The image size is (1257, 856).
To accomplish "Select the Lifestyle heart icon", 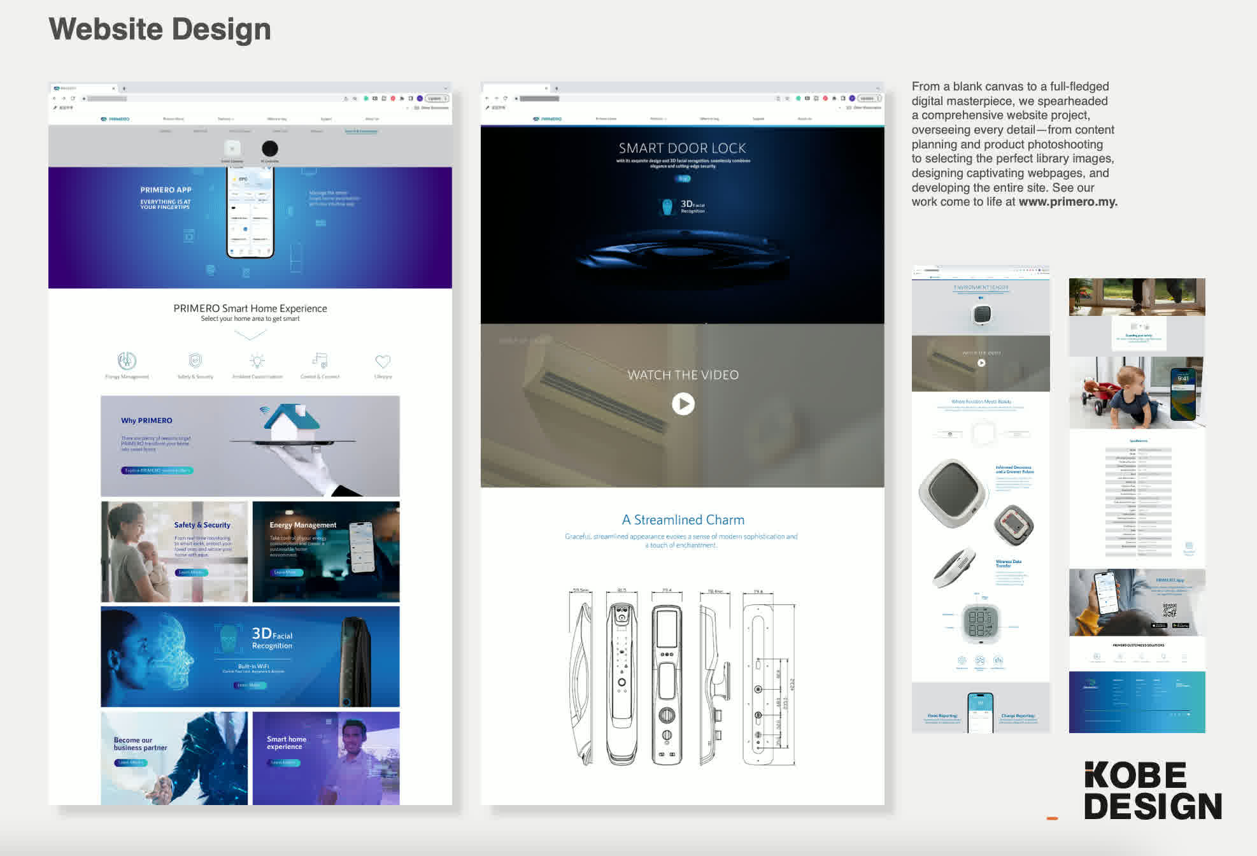I will pyautogui.click(x=383, y=360).
